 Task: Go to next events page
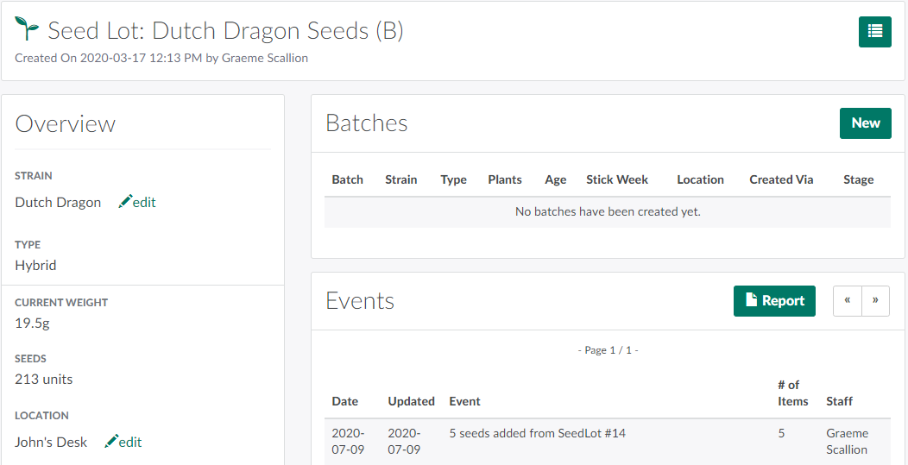coord(875,301)
